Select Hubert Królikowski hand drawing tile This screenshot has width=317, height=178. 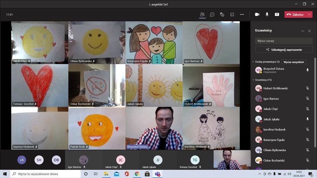[211, 85]
